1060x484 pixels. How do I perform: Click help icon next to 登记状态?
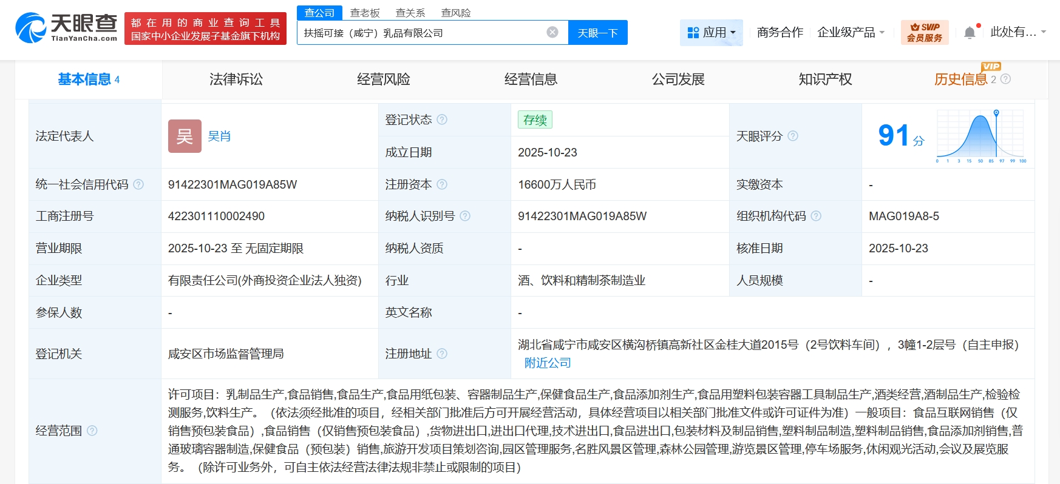pos(442,119)
